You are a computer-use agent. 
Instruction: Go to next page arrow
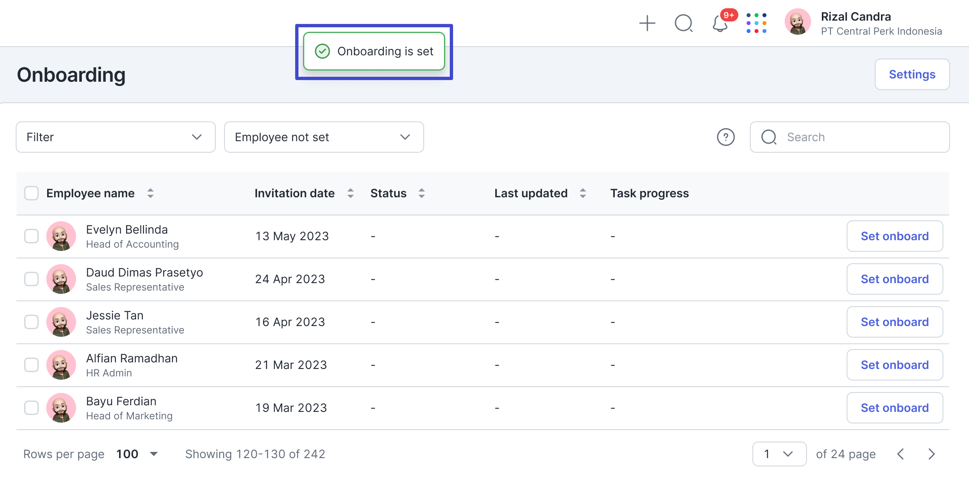pyautogui.click(x=931, y=454)
